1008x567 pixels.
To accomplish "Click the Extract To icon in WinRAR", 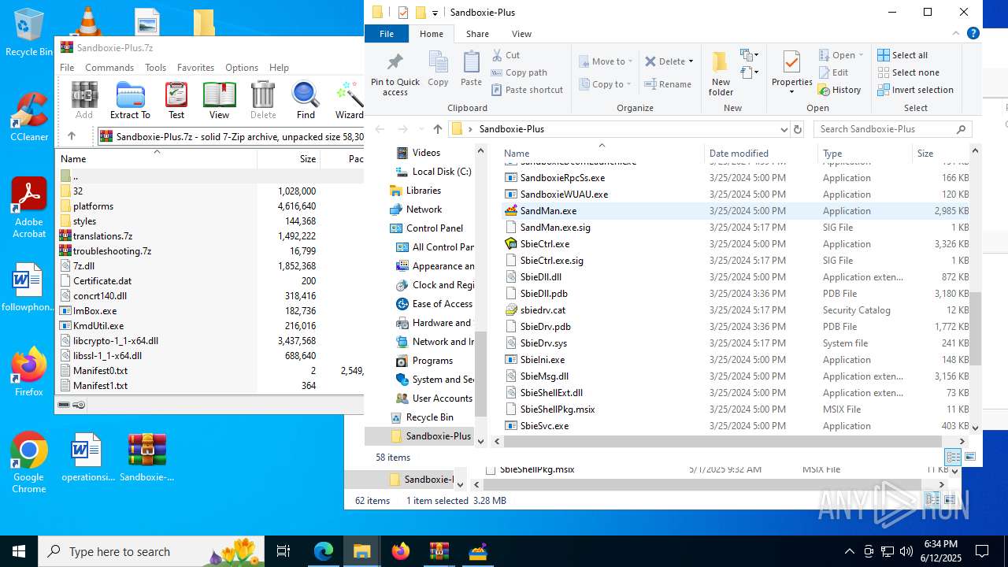I will (130, 100).
